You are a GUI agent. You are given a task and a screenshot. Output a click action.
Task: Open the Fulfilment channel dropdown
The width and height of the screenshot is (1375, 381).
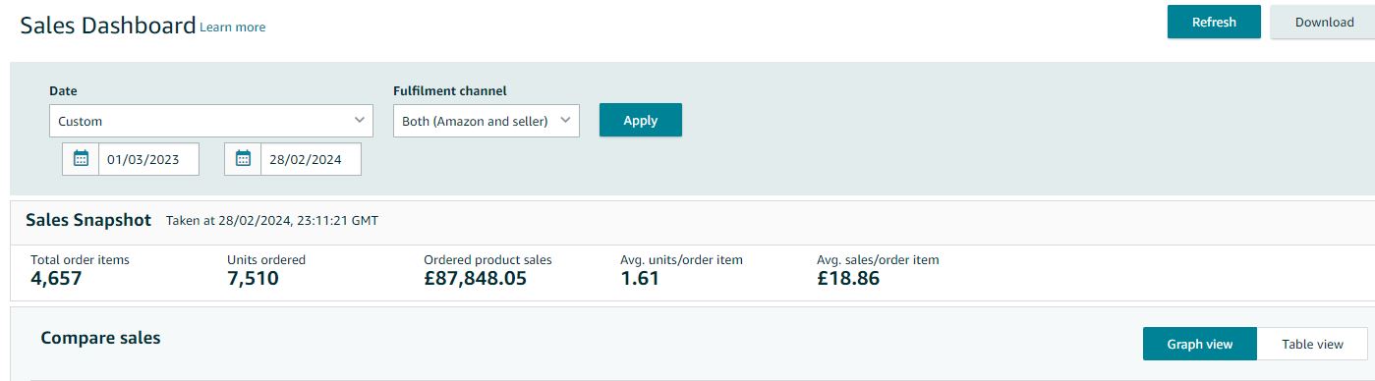coord(487,121)
